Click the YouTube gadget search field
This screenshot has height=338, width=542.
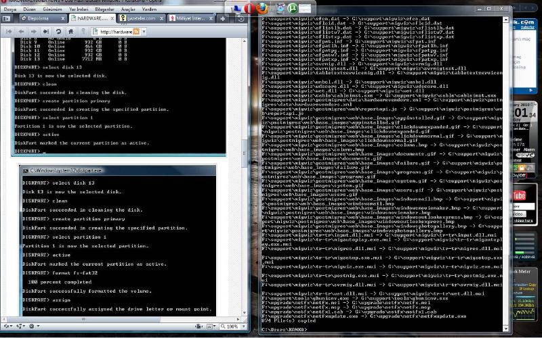tap(522, 207)
